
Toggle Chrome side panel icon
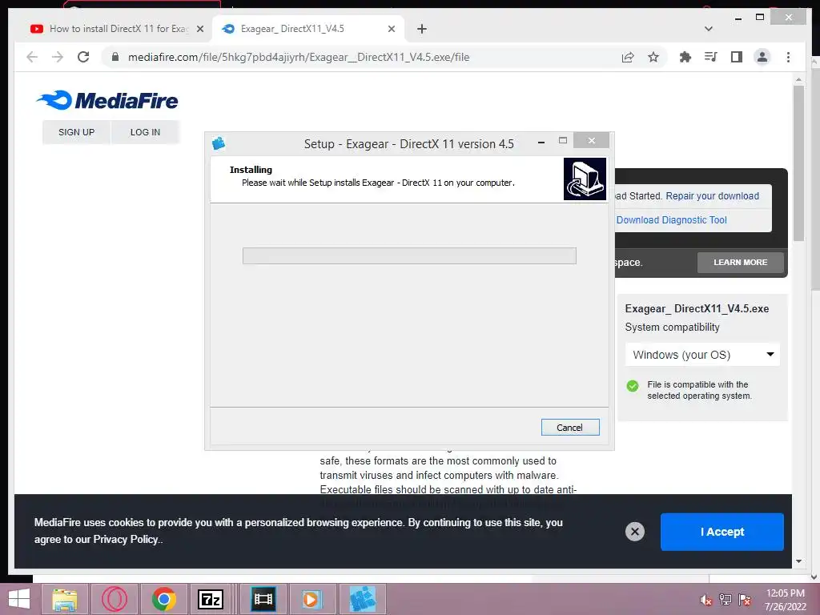737,57
